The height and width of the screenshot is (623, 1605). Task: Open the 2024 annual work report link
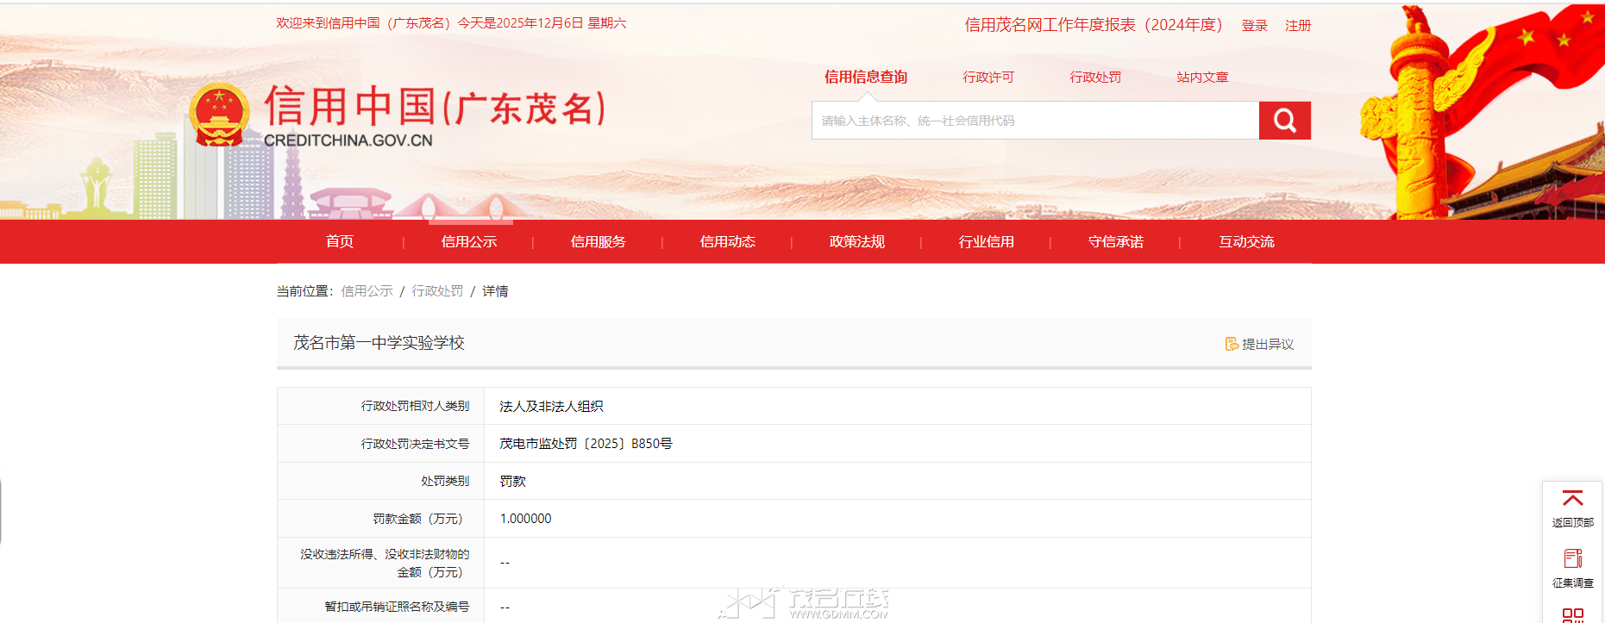1093,25
